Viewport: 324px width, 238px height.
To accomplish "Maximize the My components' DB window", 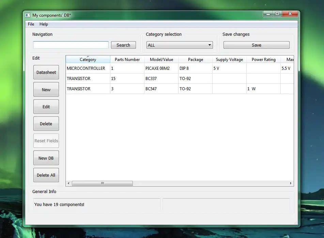I will [x=277, y=14].
